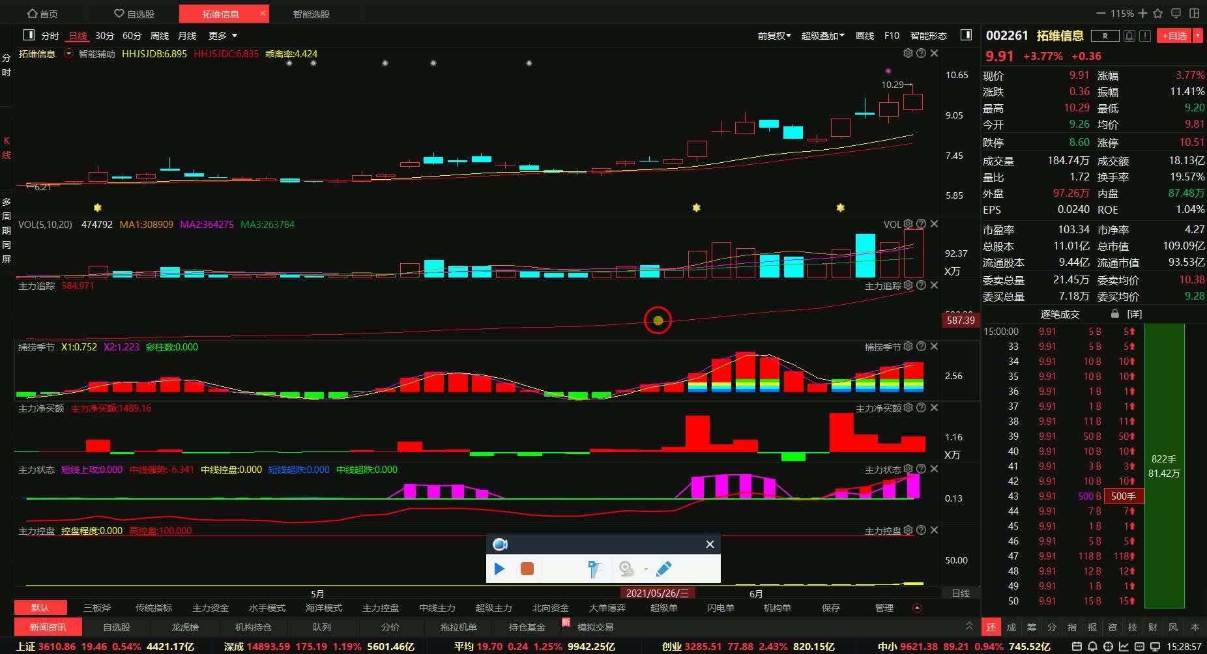This screenshot has height=654, width=1207.
Task: Select the 北向资金 indicator template
Action: tap(551, 608)
